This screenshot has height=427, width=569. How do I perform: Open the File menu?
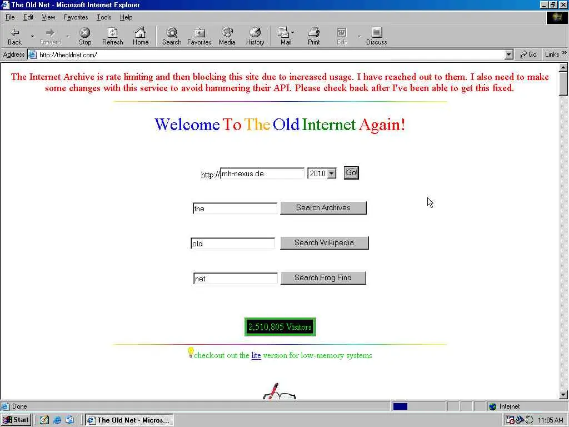tap(10, 17)
